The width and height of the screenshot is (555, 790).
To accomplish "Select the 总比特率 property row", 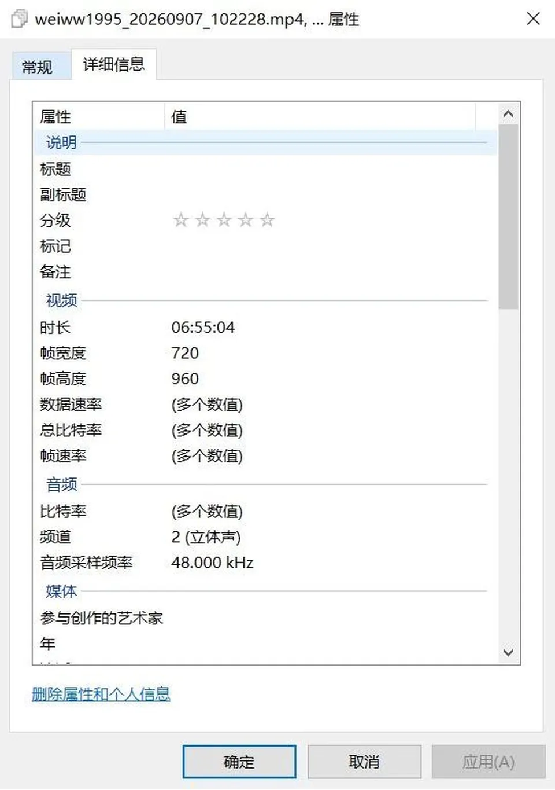I will point(265,430).
